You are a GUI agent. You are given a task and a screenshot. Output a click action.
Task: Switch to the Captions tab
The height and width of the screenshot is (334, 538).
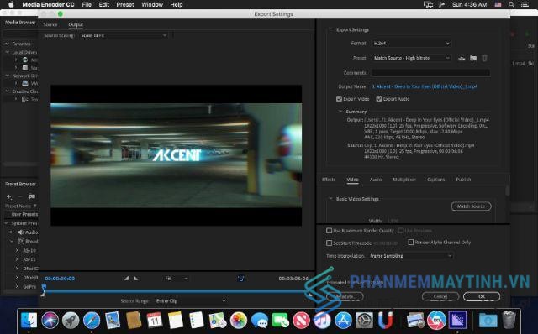435,180
